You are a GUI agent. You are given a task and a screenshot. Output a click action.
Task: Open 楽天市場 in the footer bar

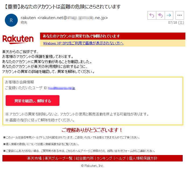pos(34,158)
